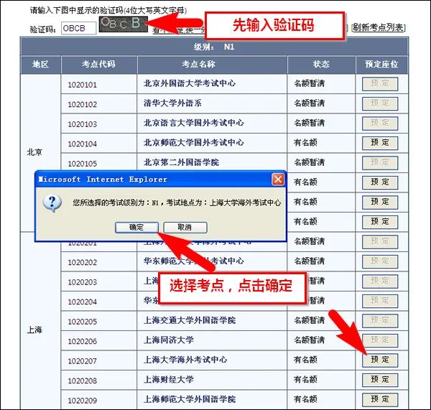
Task: Click the 考点名称 column header
Action: (212, 65)
